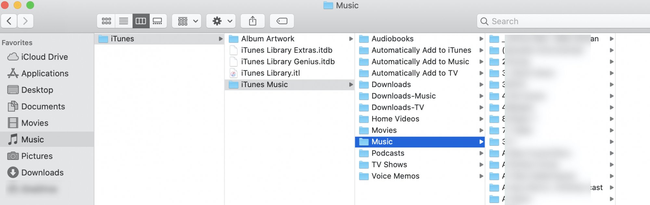This screenshot has height=205, width=650.
Task: Click the Share toolbar button
Action: [253, 21]
